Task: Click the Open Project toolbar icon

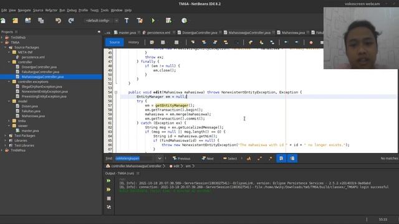Action: click(27, 21)
